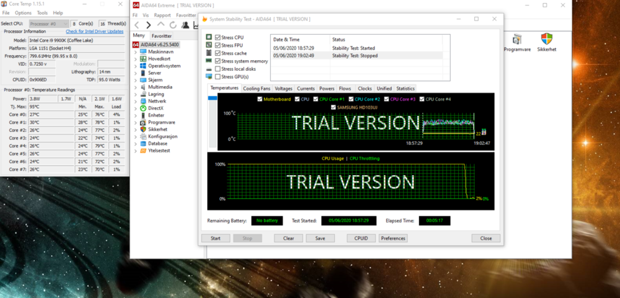This screenshot has height=298, width=620.
Task: Click the Core Temp application title icon
Action: pyautogui.click(x=4, y=4)
